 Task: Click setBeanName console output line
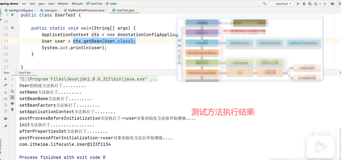click(x=55, y=99)
